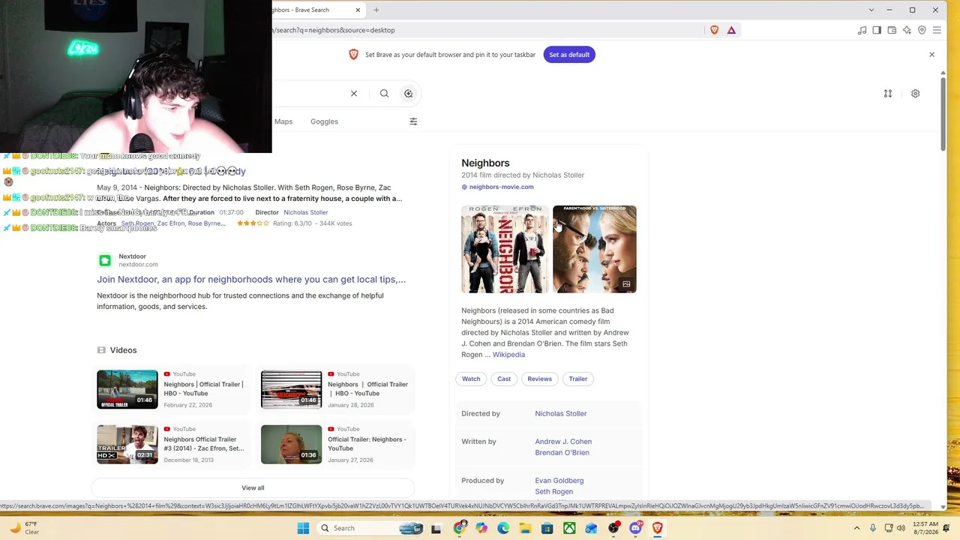The width and height of the screenshot is (960, 540).
Task: Open File Explorer from the taskbar
Action: [x=526, y=528]
